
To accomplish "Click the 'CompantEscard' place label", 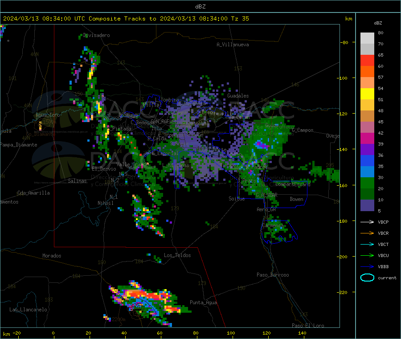I will click(293, 184).
